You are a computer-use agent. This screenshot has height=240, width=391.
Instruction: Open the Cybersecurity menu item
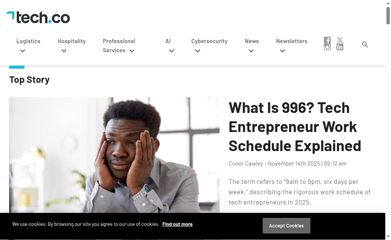point(209,41)
